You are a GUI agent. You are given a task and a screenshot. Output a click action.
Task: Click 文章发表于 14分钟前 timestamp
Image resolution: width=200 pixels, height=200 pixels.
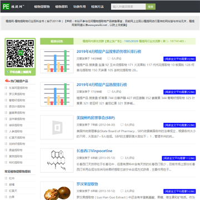[89, 58]
